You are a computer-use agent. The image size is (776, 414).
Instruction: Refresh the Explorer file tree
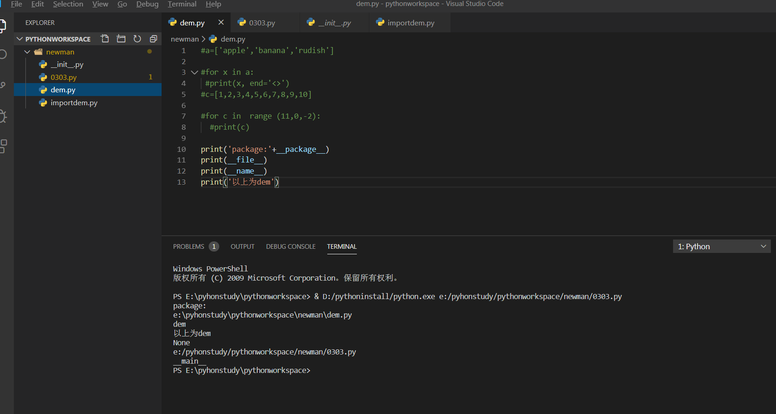click(x=137, y=39)
